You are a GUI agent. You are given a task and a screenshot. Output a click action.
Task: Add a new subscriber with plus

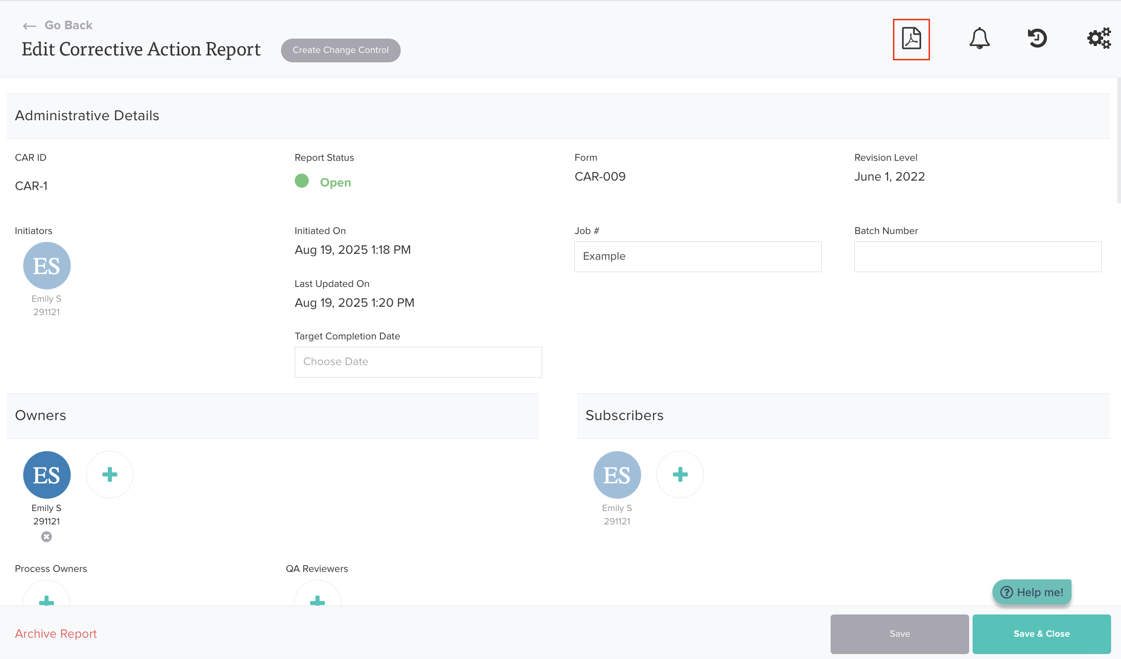(680, 474)
